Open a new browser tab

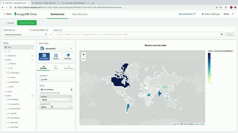93,3
